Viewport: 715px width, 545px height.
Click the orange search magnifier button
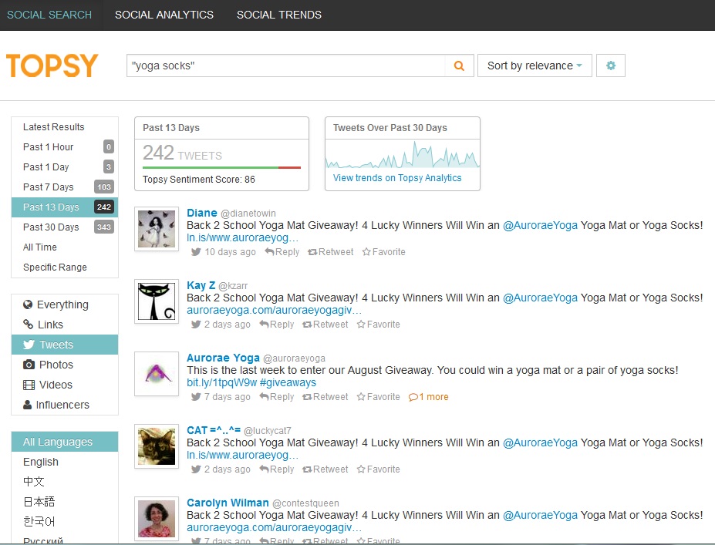[459, 66]
